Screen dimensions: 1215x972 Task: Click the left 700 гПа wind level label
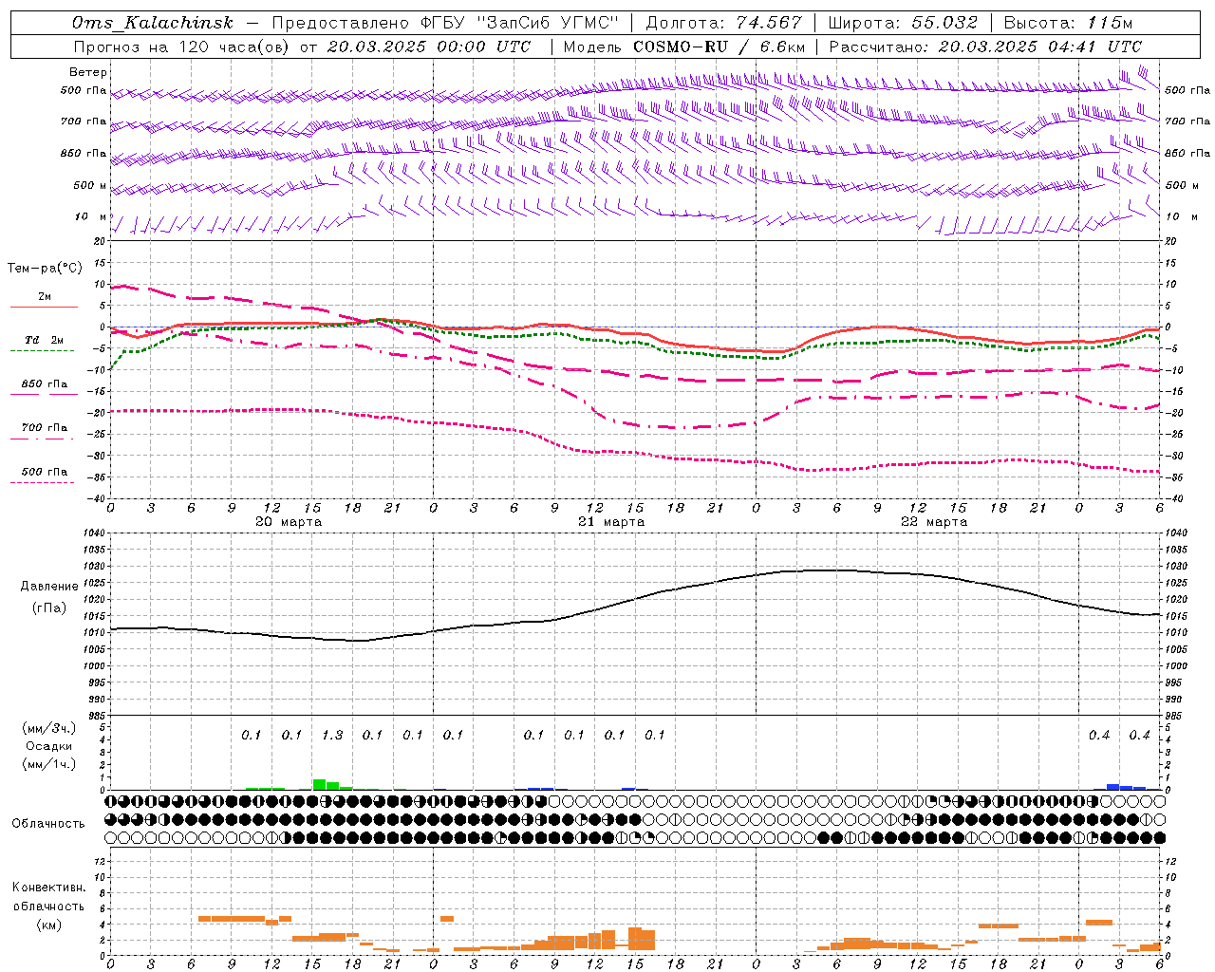click(84, 121)
